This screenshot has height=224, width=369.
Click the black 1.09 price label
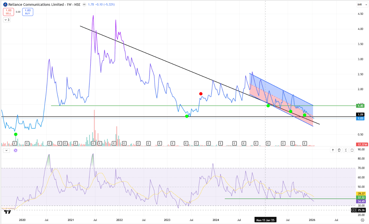(x=360, y=114)
